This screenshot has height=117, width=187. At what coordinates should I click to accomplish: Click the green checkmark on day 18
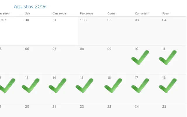pyautogui.click(x=167, y=86)
